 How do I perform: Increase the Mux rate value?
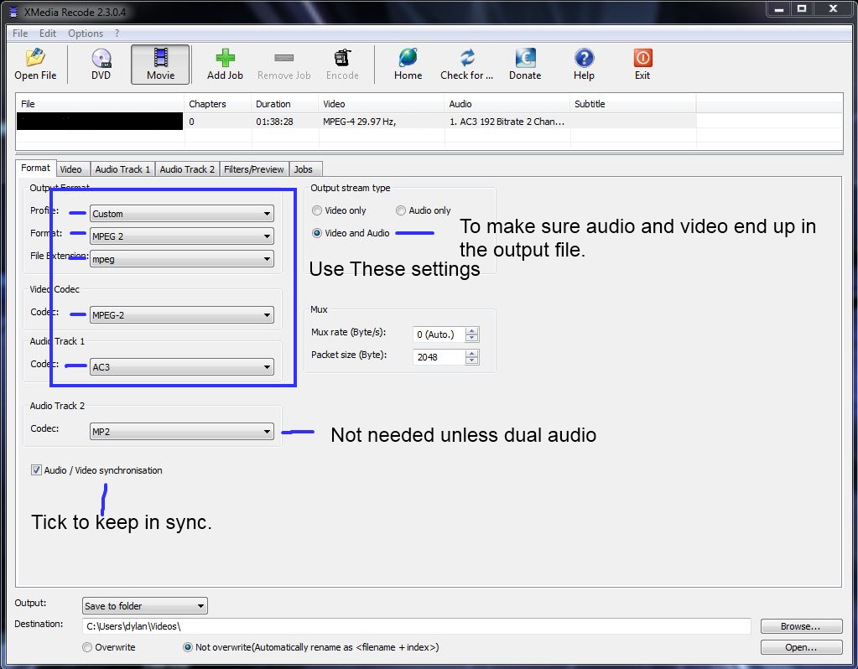pyautogui.click(x=471, y=331)
